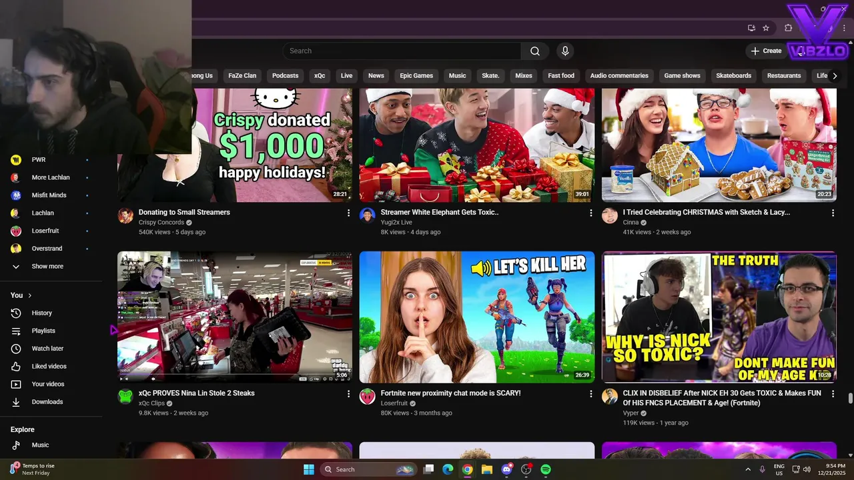Click the install app icon in address bar
This screenshot has width=854, height=480.
coord(751,28)
